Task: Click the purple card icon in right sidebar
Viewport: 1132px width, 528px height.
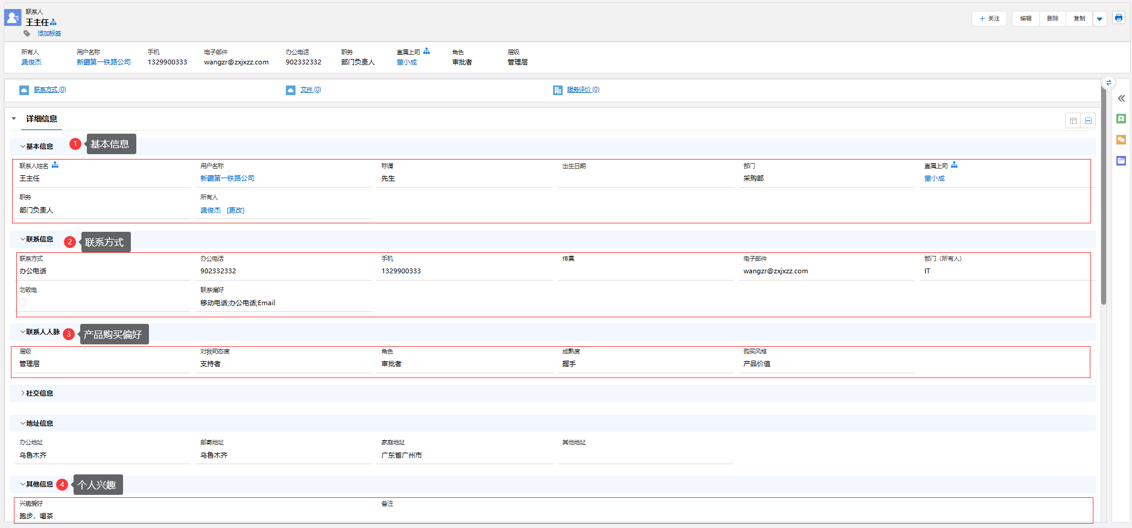Action: (x=1121, y=161)
